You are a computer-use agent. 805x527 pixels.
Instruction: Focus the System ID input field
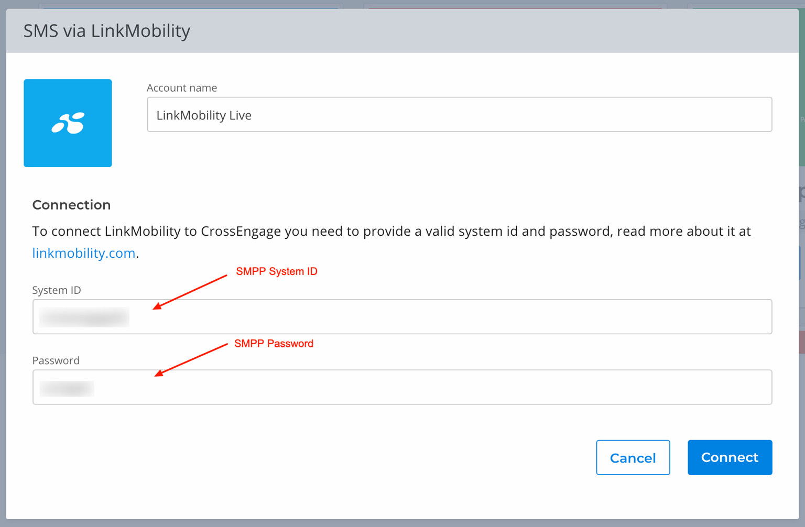pyautogui.click(x=402, y=316)
